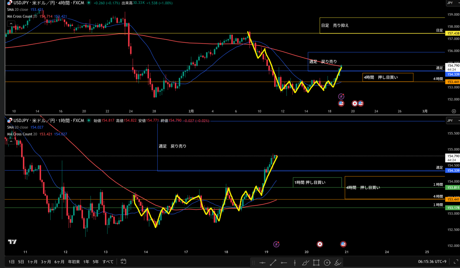Image resolution: width=460 pixels, height=268 pixels.
Task: Select the vertical line drawing tool
Action: coord(295,263)
